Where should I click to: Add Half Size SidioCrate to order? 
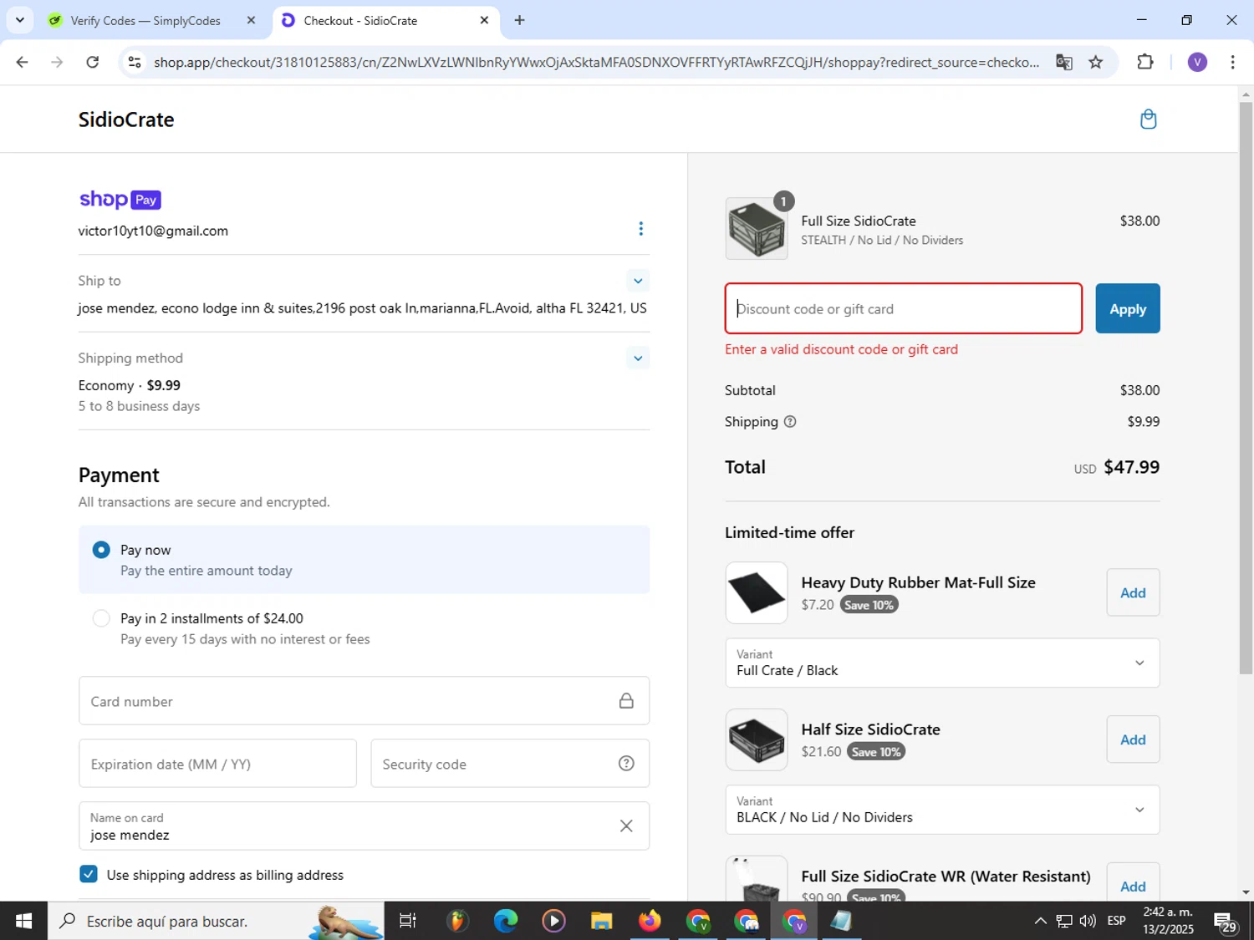coord(1133,739)
